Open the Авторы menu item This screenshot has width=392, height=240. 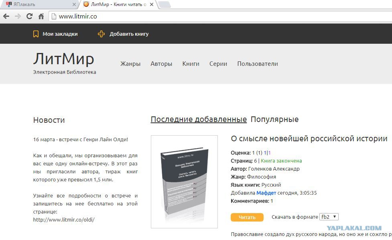click(x=161, y=64)
